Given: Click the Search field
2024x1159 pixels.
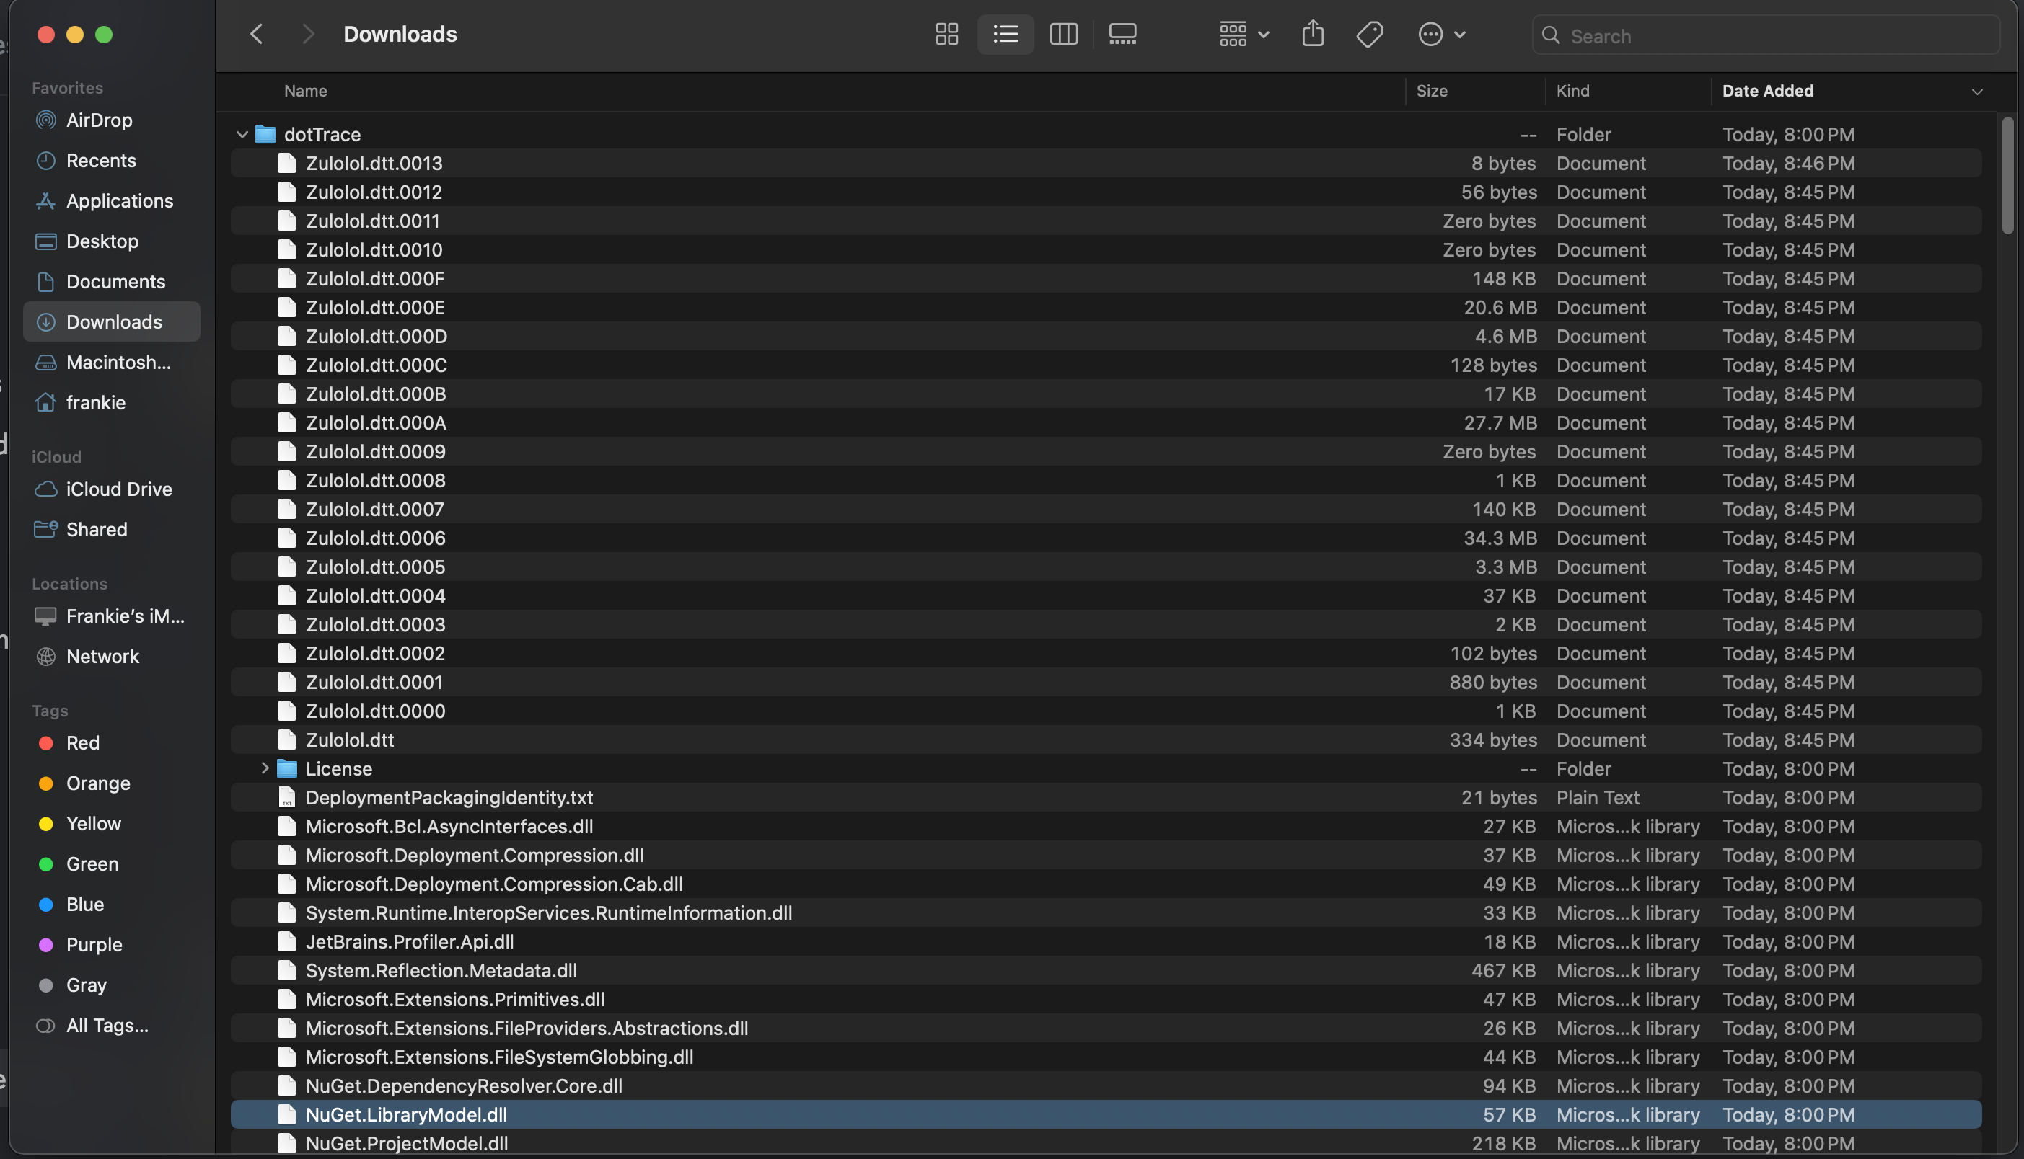Looking at the screenshot, I should 1765,36.
